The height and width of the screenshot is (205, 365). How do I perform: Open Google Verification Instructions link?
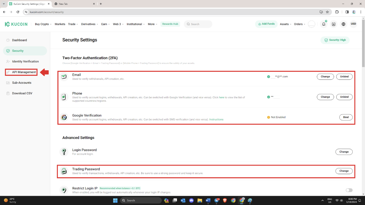tap(216, 119)
